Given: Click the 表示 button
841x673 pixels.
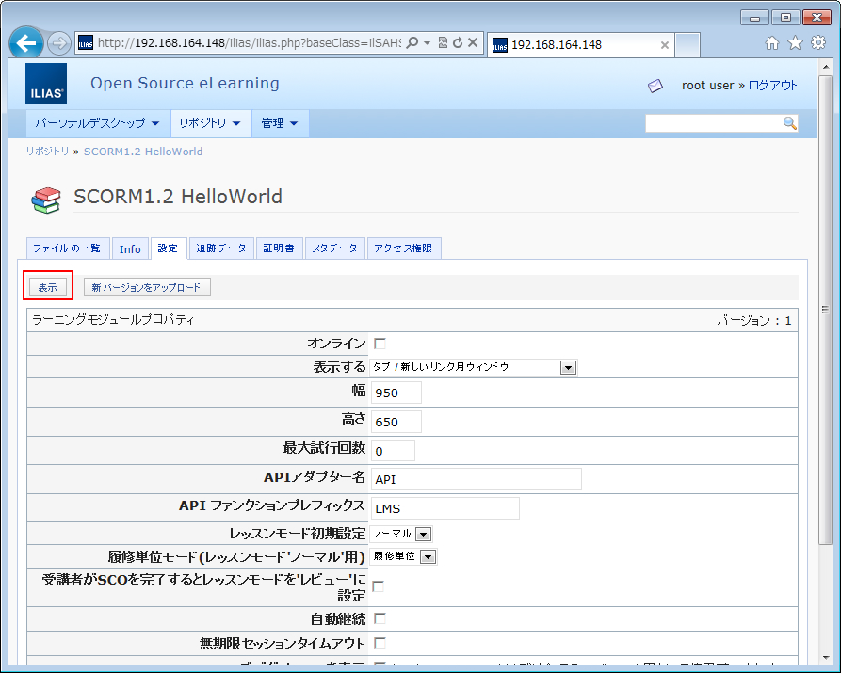Looking at the screenshot, I should [47, 287].
